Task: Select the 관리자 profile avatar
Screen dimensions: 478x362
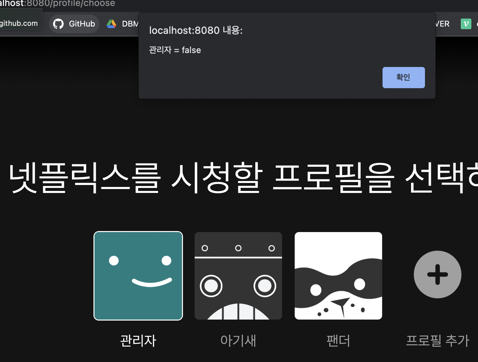Action: pos(138,276)
